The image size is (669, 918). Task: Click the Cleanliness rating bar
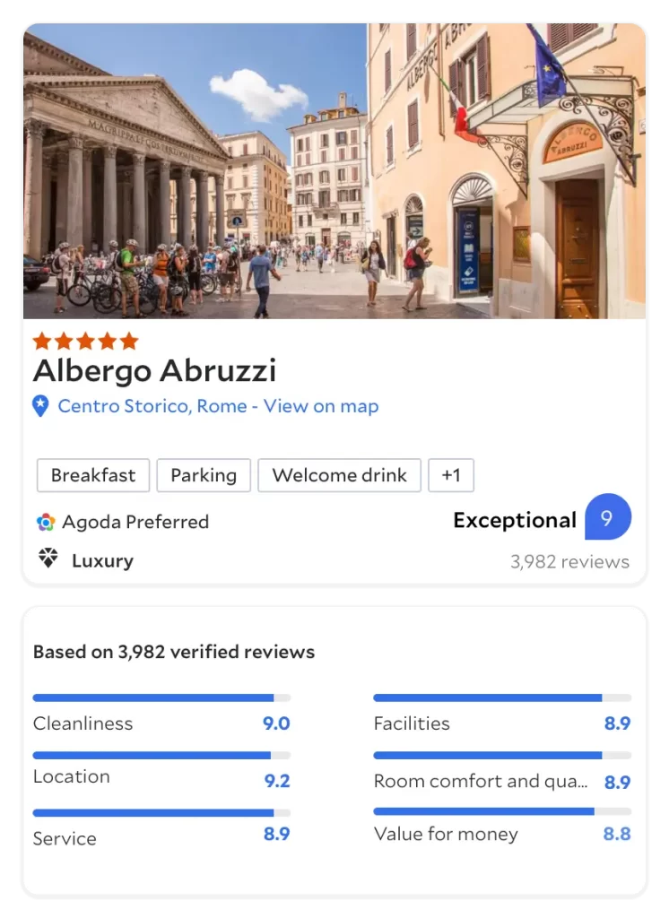pos(161,697)
